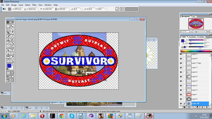Image resolution: width=212 pixels, height=119 pixels.
Task: Select the Type tool
Action: (x=12, y=50)
